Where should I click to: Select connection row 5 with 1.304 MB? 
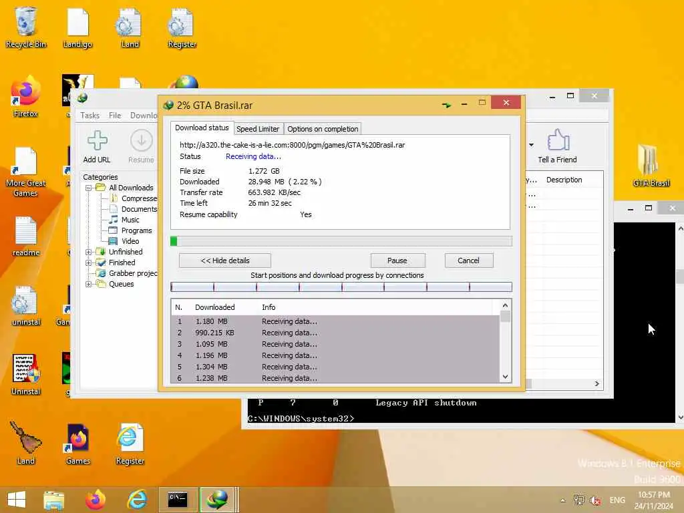pos(335,367)
